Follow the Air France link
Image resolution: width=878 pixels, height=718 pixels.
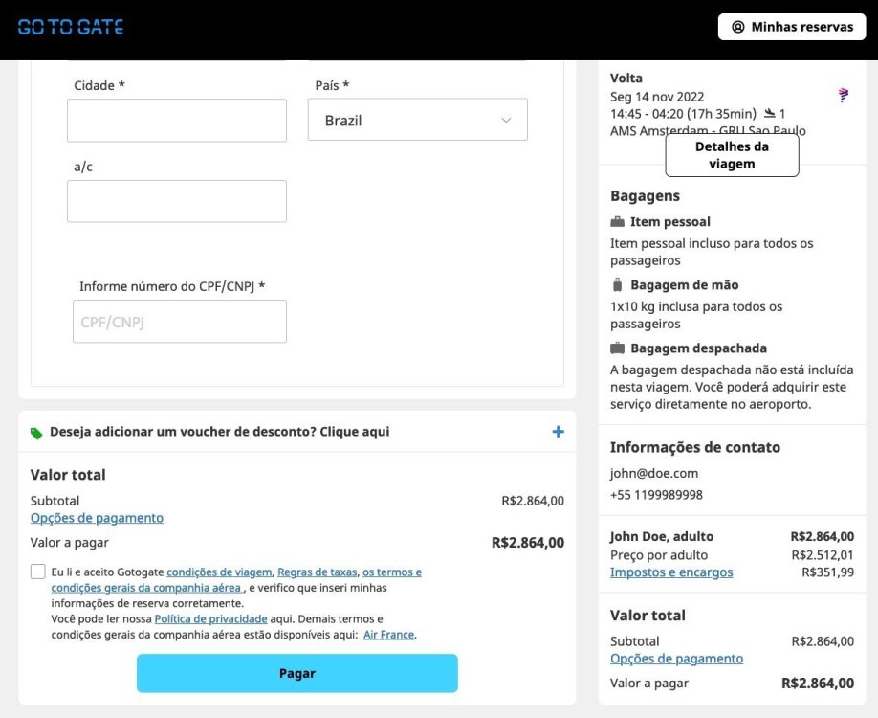(388, 635)
